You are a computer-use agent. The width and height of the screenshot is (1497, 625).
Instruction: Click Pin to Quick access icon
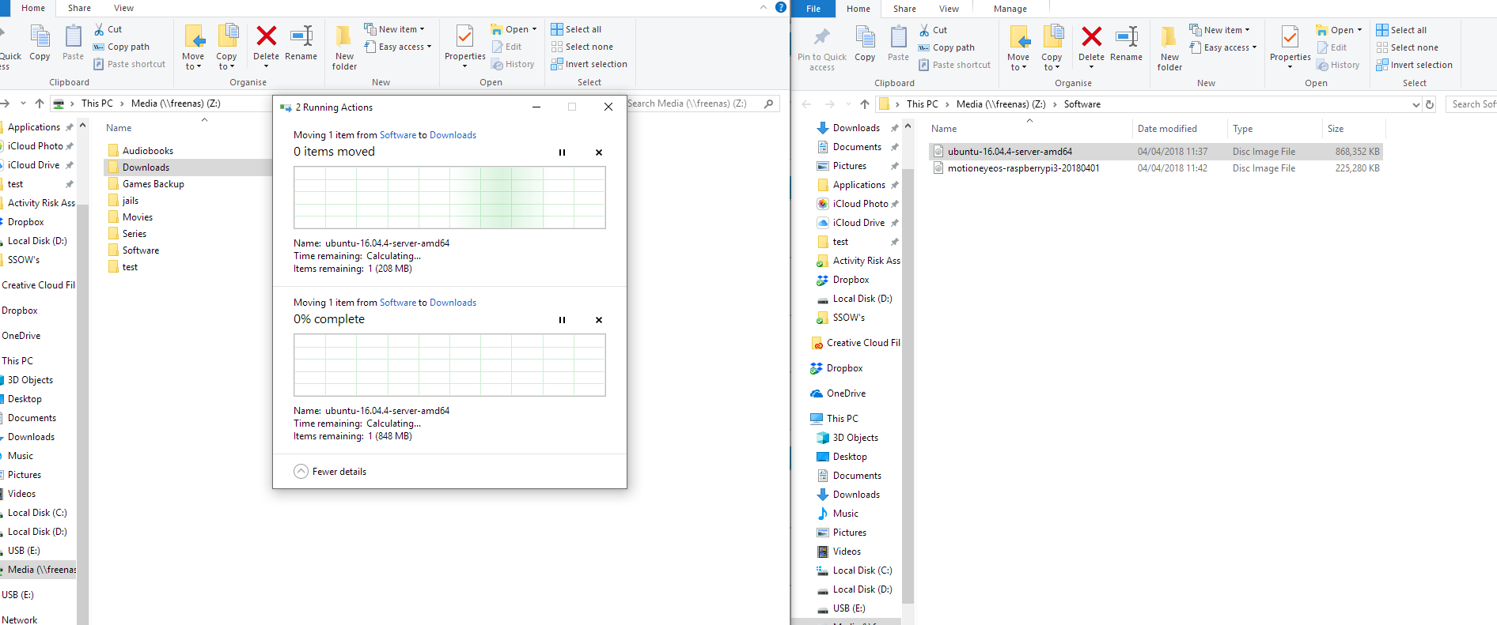(x=821, y=37)
